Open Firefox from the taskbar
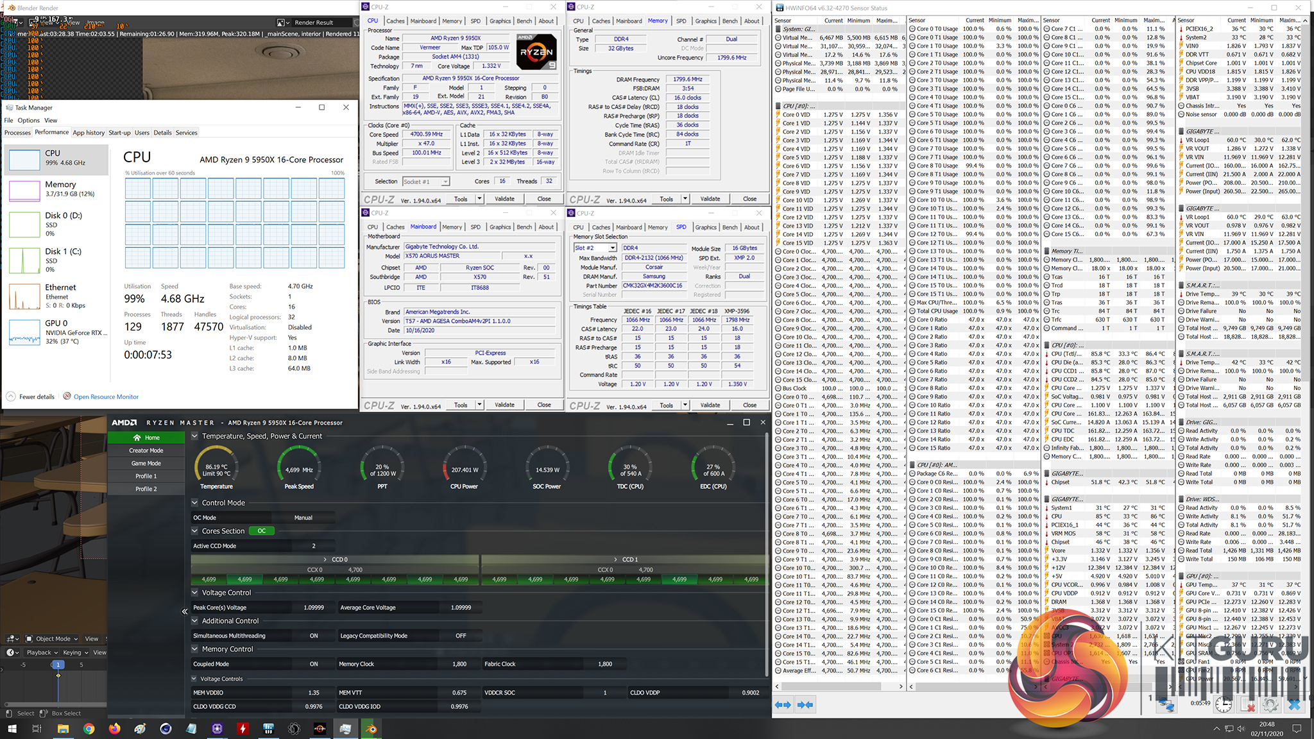Screen dimensions: 1314x739 click(114, 729)
